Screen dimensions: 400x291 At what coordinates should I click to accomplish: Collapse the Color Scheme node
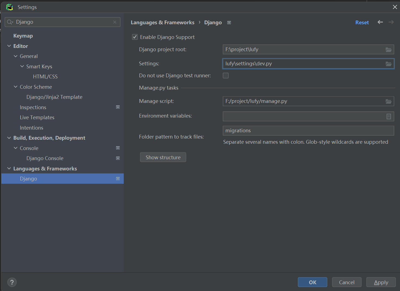15,87
